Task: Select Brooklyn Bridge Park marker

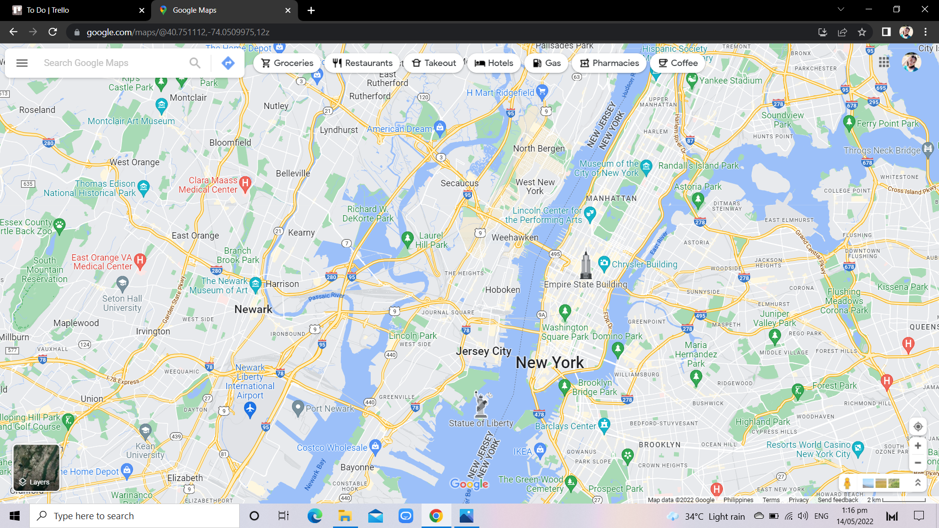Action: click(564, 387)
